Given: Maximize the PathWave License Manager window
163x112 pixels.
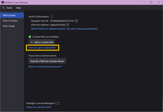Looking at the screenshot, I should click(x=151, y=2).
